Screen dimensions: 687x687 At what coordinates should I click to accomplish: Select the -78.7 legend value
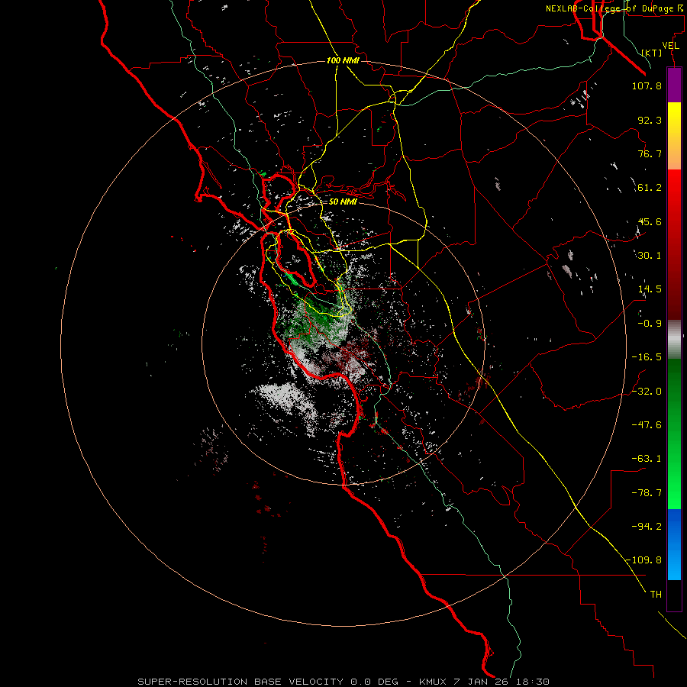tap(647, 493)
